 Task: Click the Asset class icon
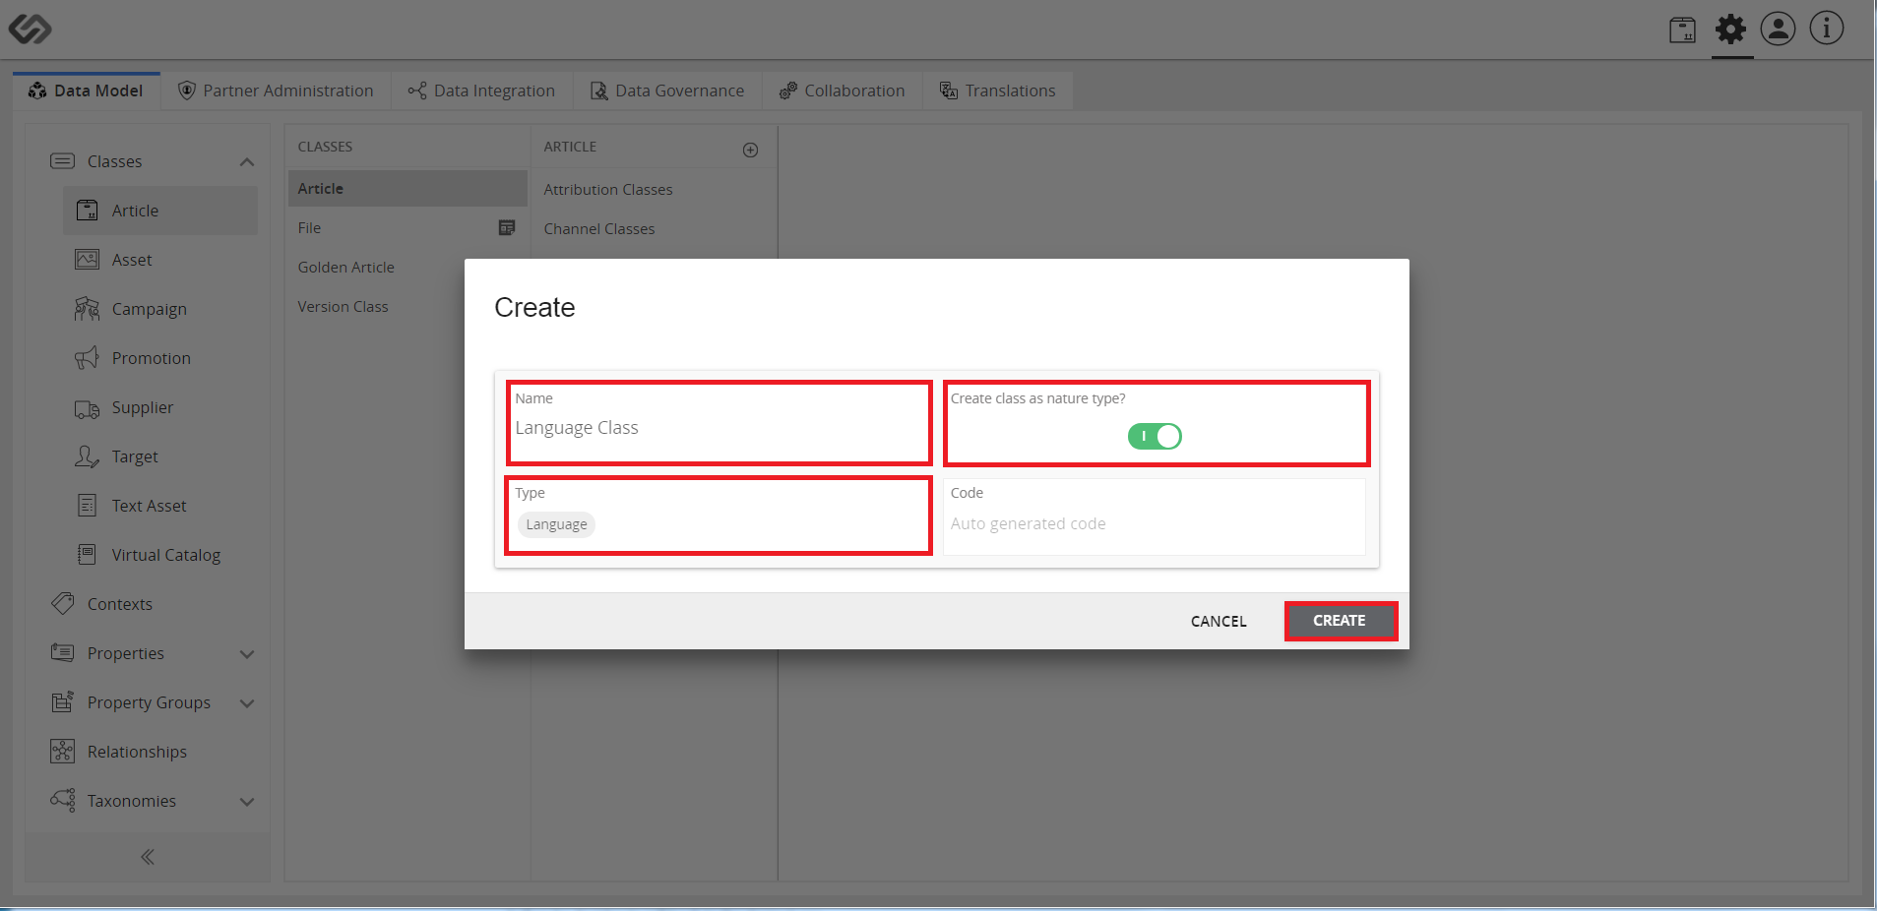pyautogui.click(x=87, y=259)
